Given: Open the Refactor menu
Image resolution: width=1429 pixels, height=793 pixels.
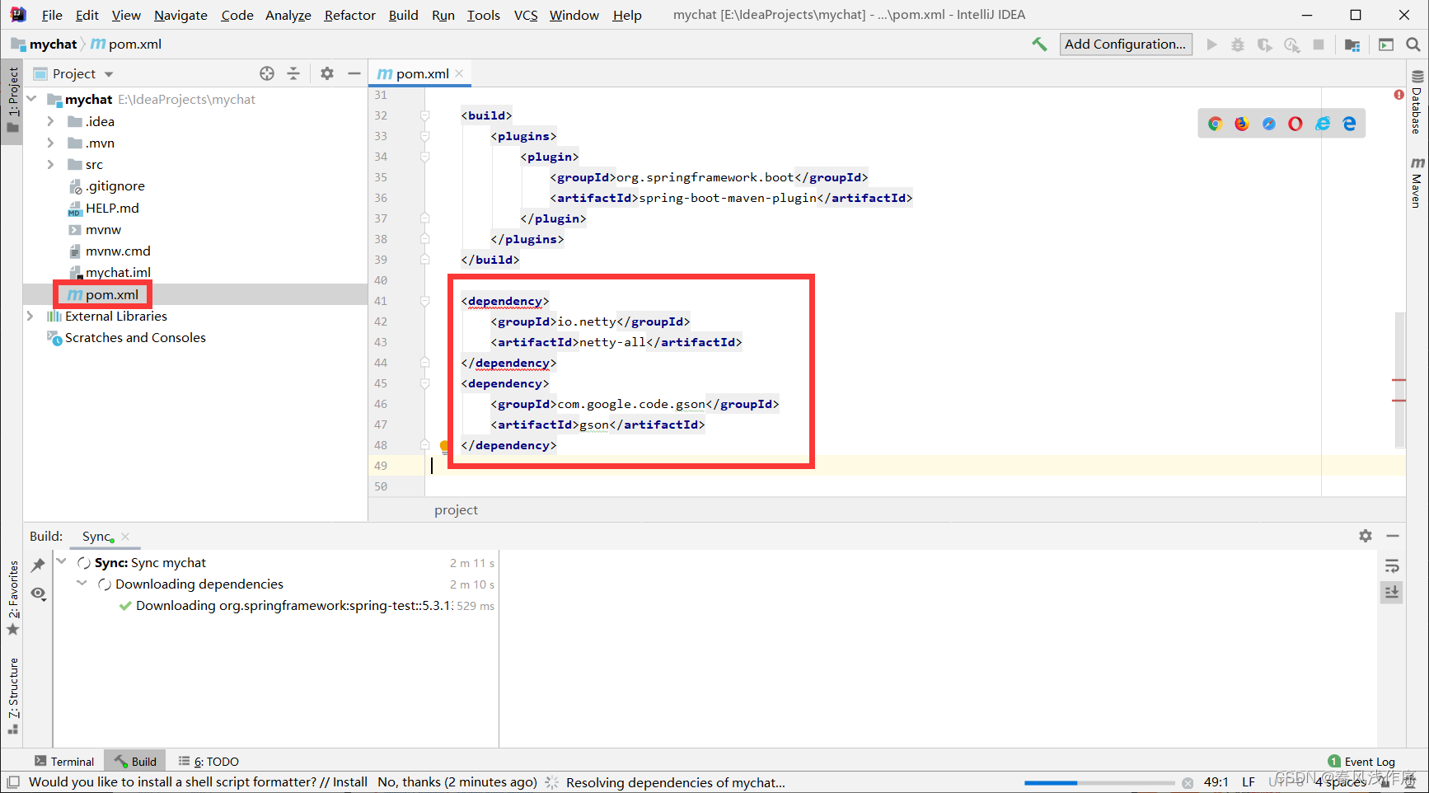Looking at the screenshot, I should click(x=349, y=15).
